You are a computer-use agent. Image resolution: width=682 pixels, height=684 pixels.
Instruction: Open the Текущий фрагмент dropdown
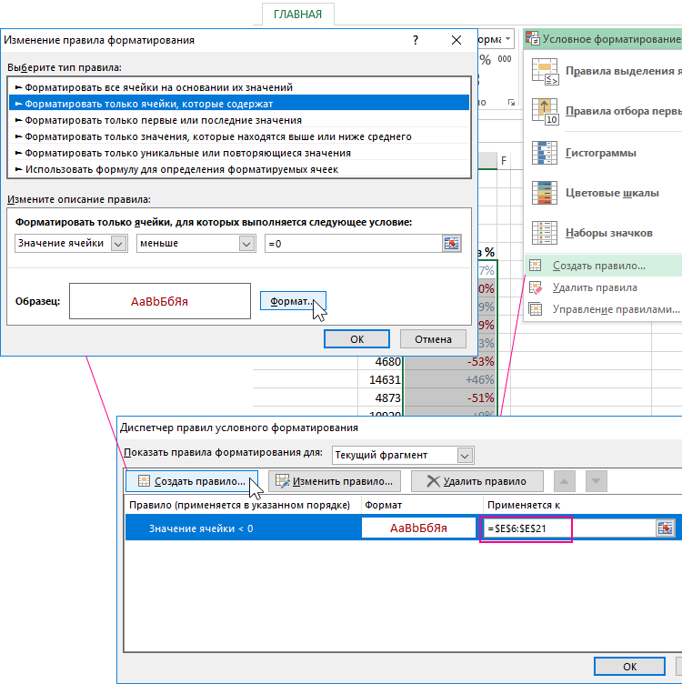(x=465, y=455)
